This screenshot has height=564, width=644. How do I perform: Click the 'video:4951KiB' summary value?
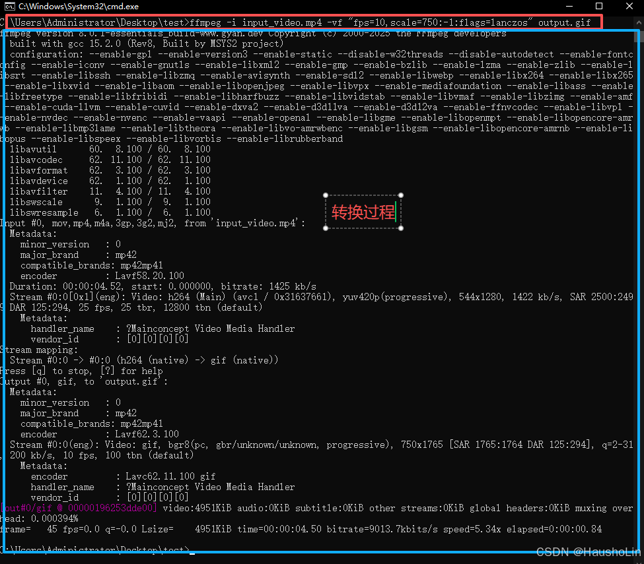[197, 508]
